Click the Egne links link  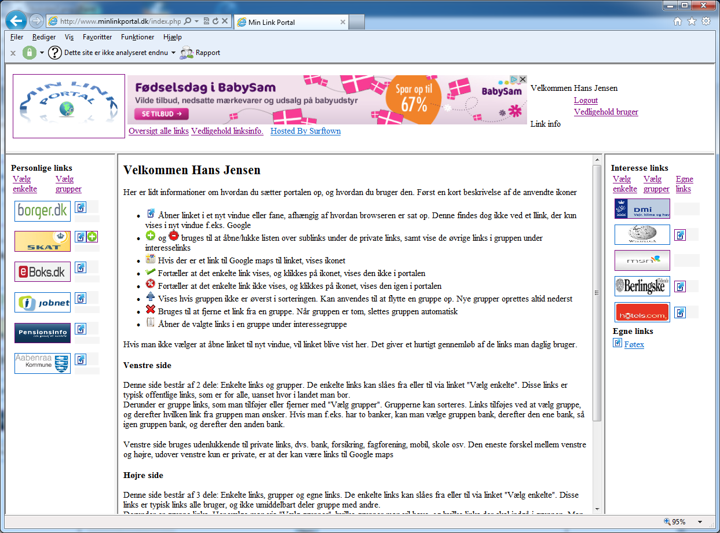click(x=685, y=184)
